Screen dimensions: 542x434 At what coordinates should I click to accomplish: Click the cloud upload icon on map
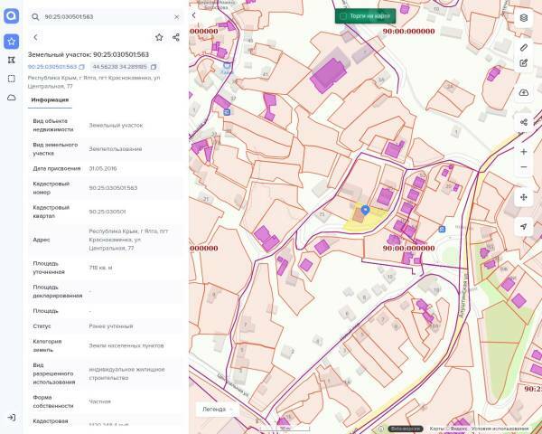(x=524, y=92)
